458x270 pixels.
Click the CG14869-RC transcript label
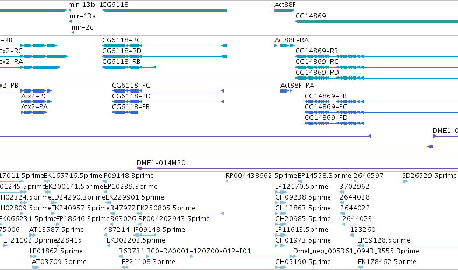point(317,62)
